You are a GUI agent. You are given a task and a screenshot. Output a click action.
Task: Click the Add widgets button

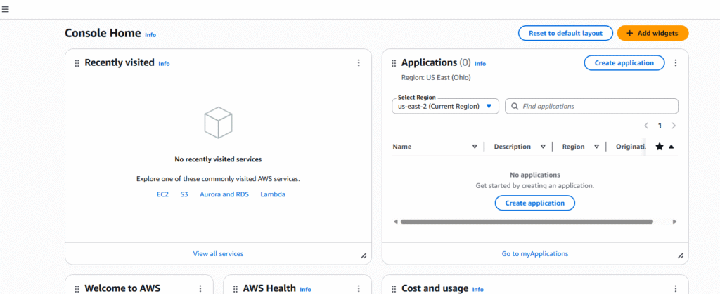pyautogui.click(x=652, y=34)
